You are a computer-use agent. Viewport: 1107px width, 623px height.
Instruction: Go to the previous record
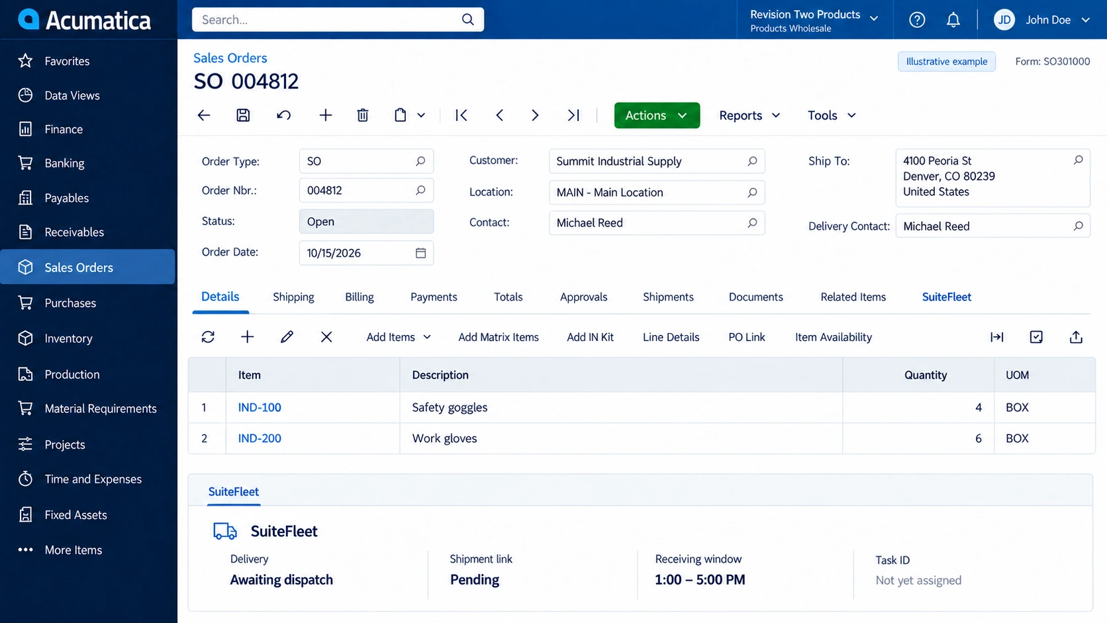(500, 115)
